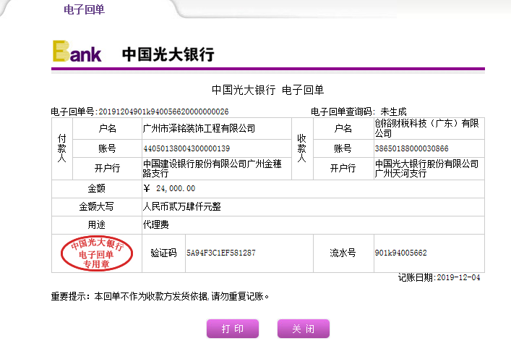Click the amount ¥ 24,000.00

point(169,188)
